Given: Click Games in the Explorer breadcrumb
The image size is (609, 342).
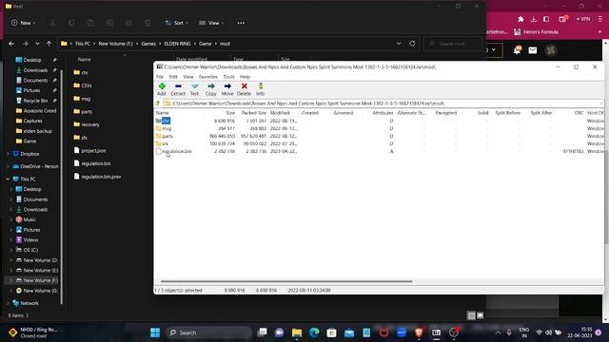Looking at the screenshot, I should coord(148,44).
